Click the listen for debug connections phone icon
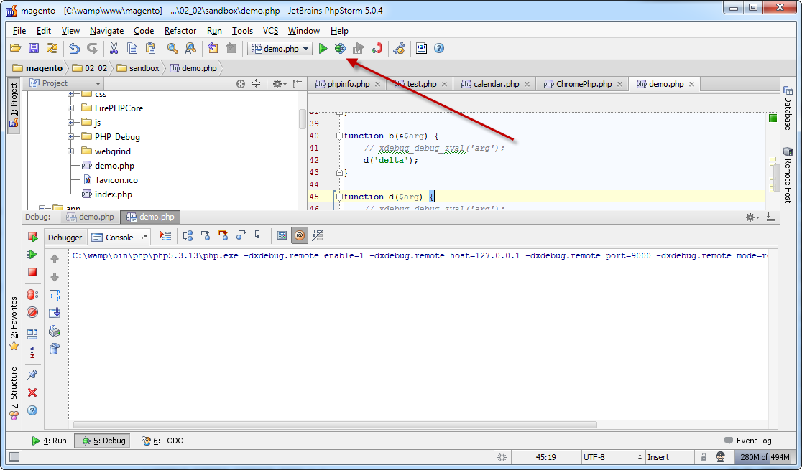Viewport: 802px width, 470px height. point(377,49)
